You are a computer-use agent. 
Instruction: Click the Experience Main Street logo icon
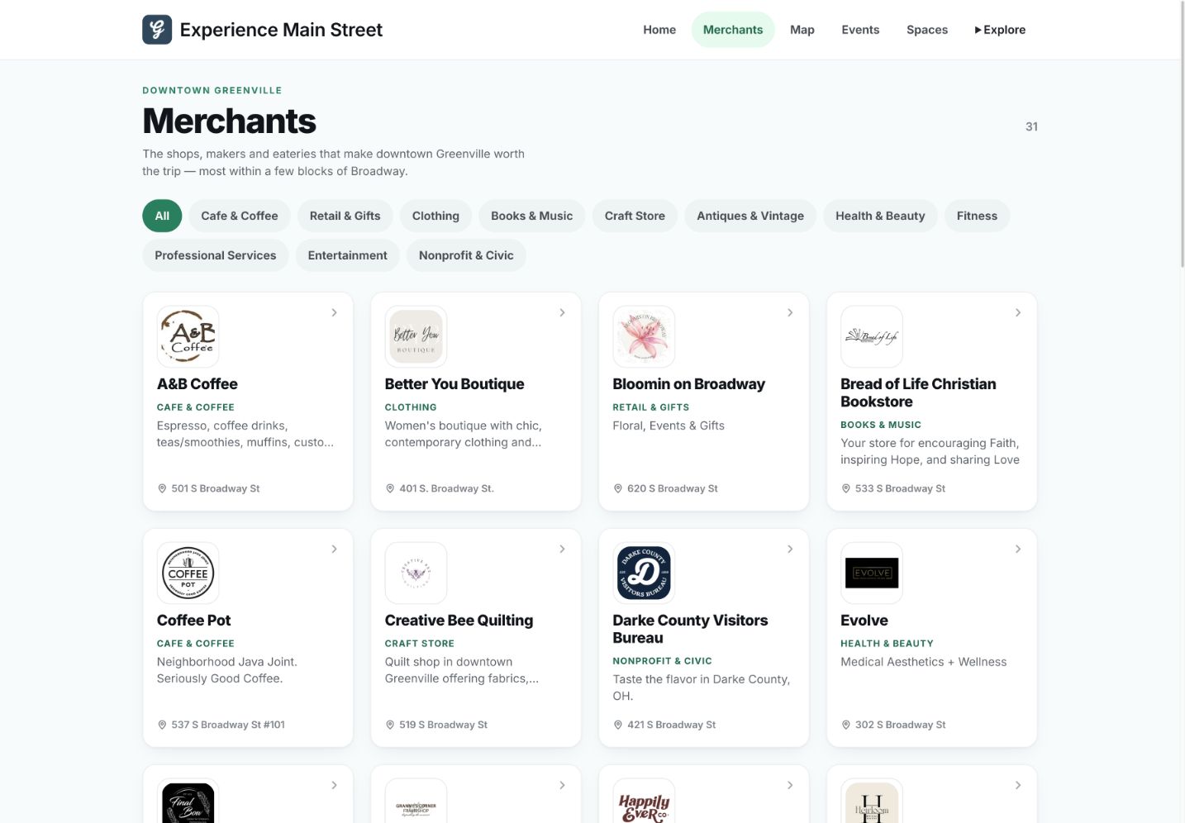click(157, 30)
